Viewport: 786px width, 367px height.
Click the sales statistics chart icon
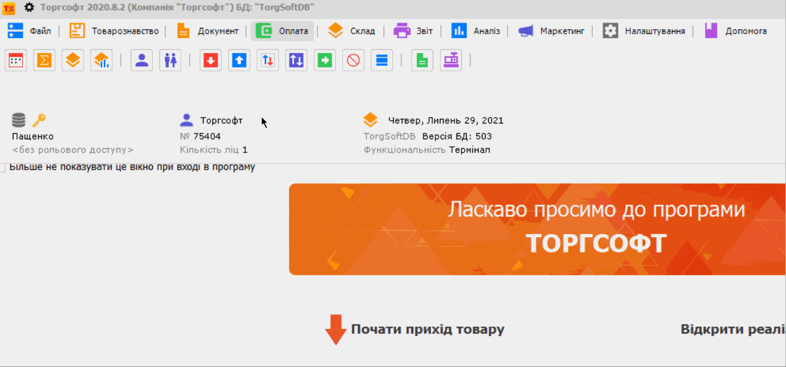coord(101,59)
